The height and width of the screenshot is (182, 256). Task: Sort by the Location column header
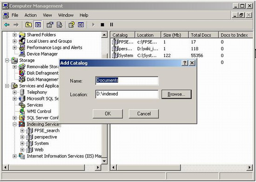click(x=148, y=35)
